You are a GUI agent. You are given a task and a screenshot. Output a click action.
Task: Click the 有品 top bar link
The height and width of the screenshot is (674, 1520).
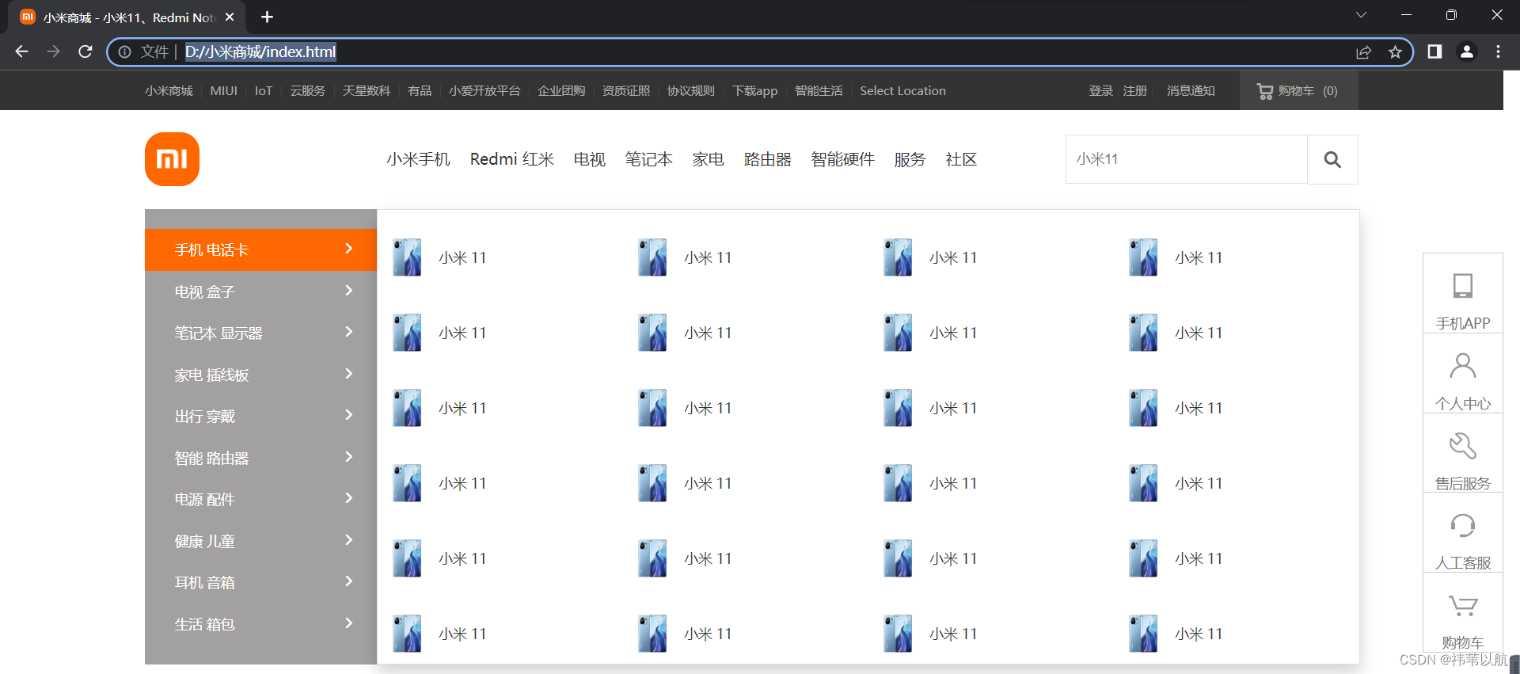tap(420, 91)
